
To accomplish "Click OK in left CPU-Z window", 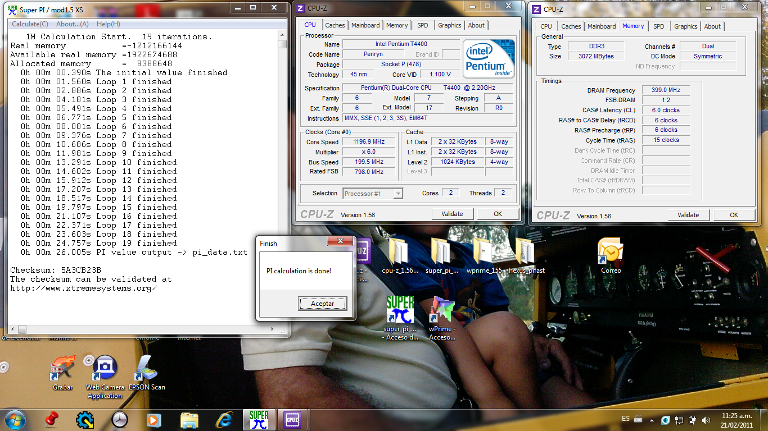I will tap(498, 214).
